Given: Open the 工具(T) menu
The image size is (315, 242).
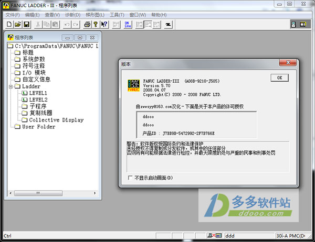Looking at the screenshot, I should (117, 15).
